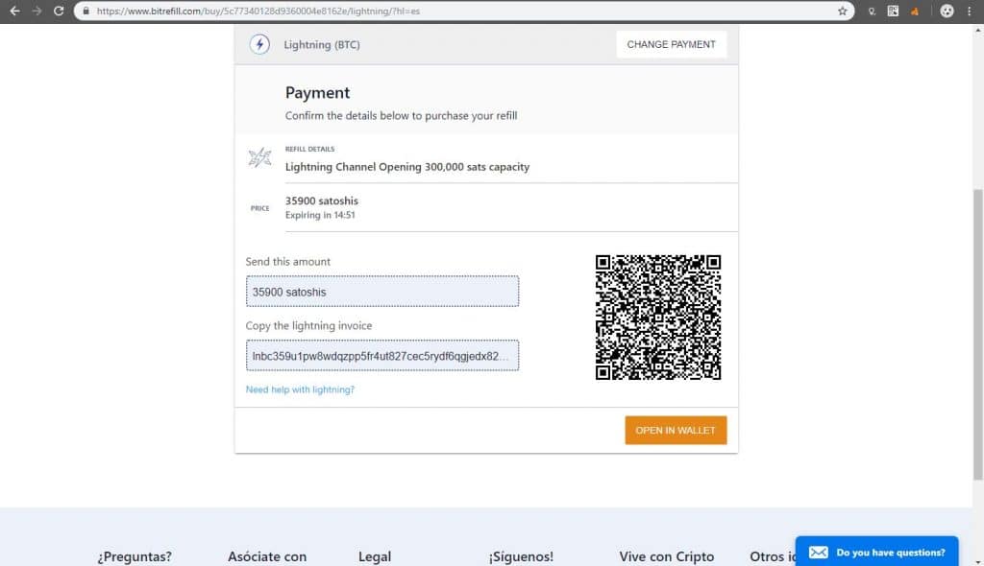Click the '¿Preguntas?' footer heading

click(135, 556)
